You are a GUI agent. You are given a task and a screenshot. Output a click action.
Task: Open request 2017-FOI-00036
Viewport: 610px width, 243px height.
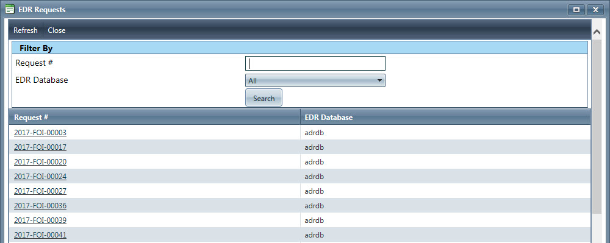(x=40, y=206)
